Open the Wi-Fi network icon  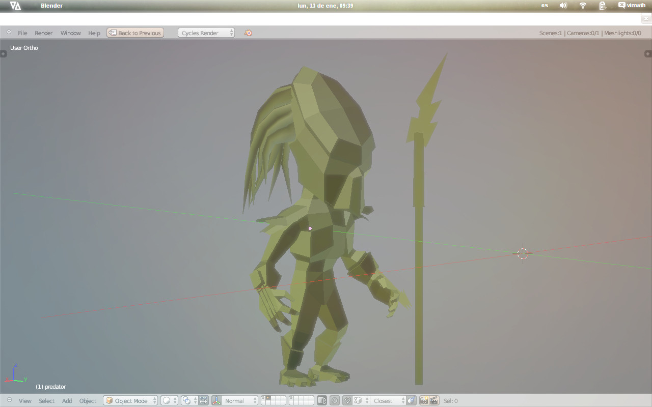[x=583, y=6]
